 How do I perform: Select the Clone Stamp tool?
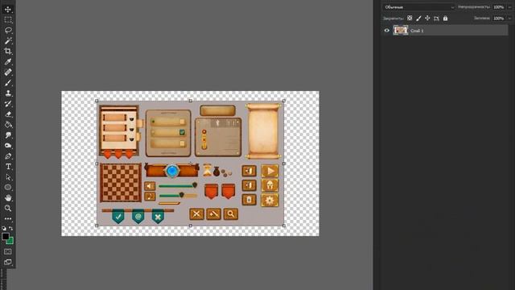coord(8,93)
